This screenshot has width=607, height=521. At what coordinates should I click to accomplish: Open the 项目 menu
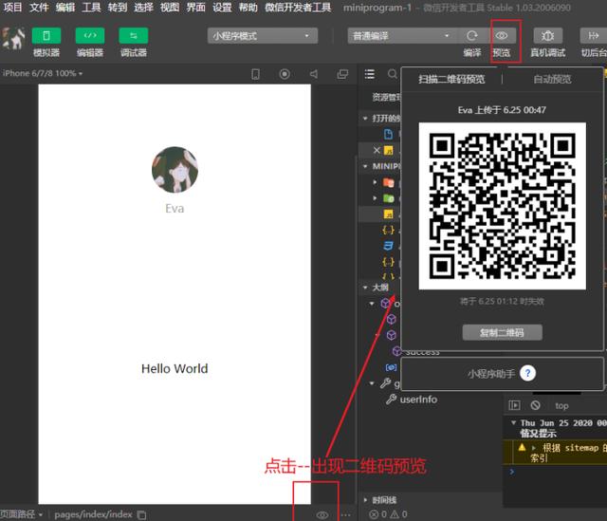(12, 8)
